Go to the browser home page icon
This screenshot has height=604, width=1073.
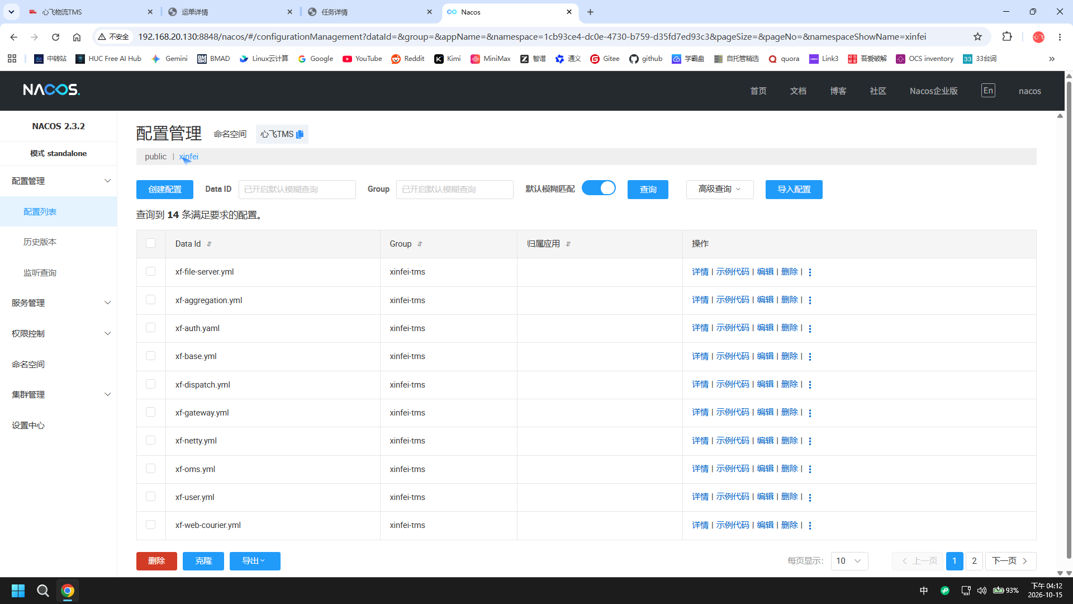(77, 37)
